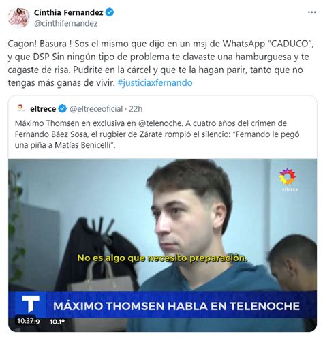This screenshot has height=338, width=323.
Task: Click the Telenoche T logo in banner
Action: coord(31,304)
